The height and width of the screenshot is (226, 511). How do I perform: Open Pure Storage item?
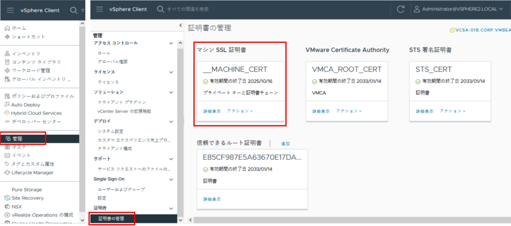pos(27,190)
